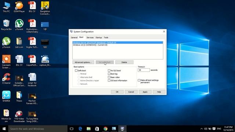Select Momin Sir xm file

(x=6, y=115)
